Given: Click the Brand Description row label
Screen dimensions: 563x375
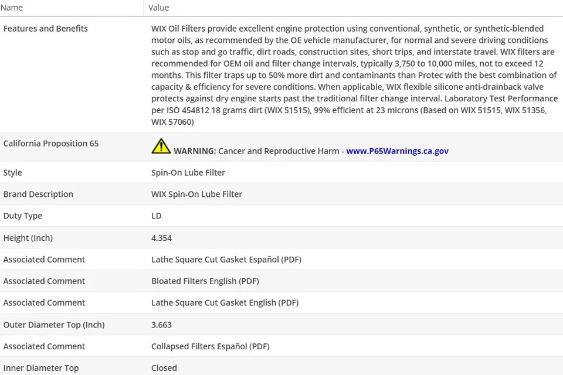Looking at the screenshot, I should (38, 195).
